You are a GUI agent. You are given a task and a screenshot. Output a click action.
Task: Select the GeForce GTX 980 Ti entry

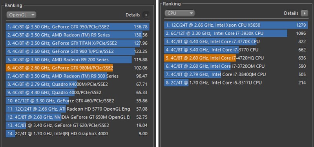[x=78, y=52]
